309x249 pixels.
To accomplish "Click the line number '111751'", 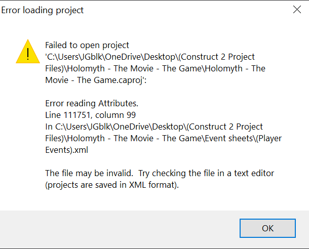I will click(77, 115).
